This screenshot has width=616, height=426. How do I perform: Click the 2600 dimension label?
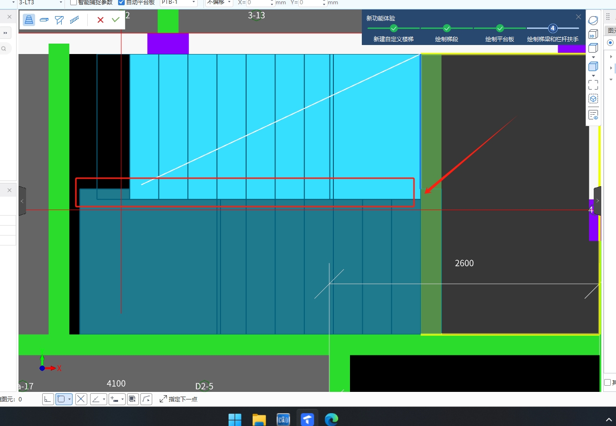coord(464,263)
